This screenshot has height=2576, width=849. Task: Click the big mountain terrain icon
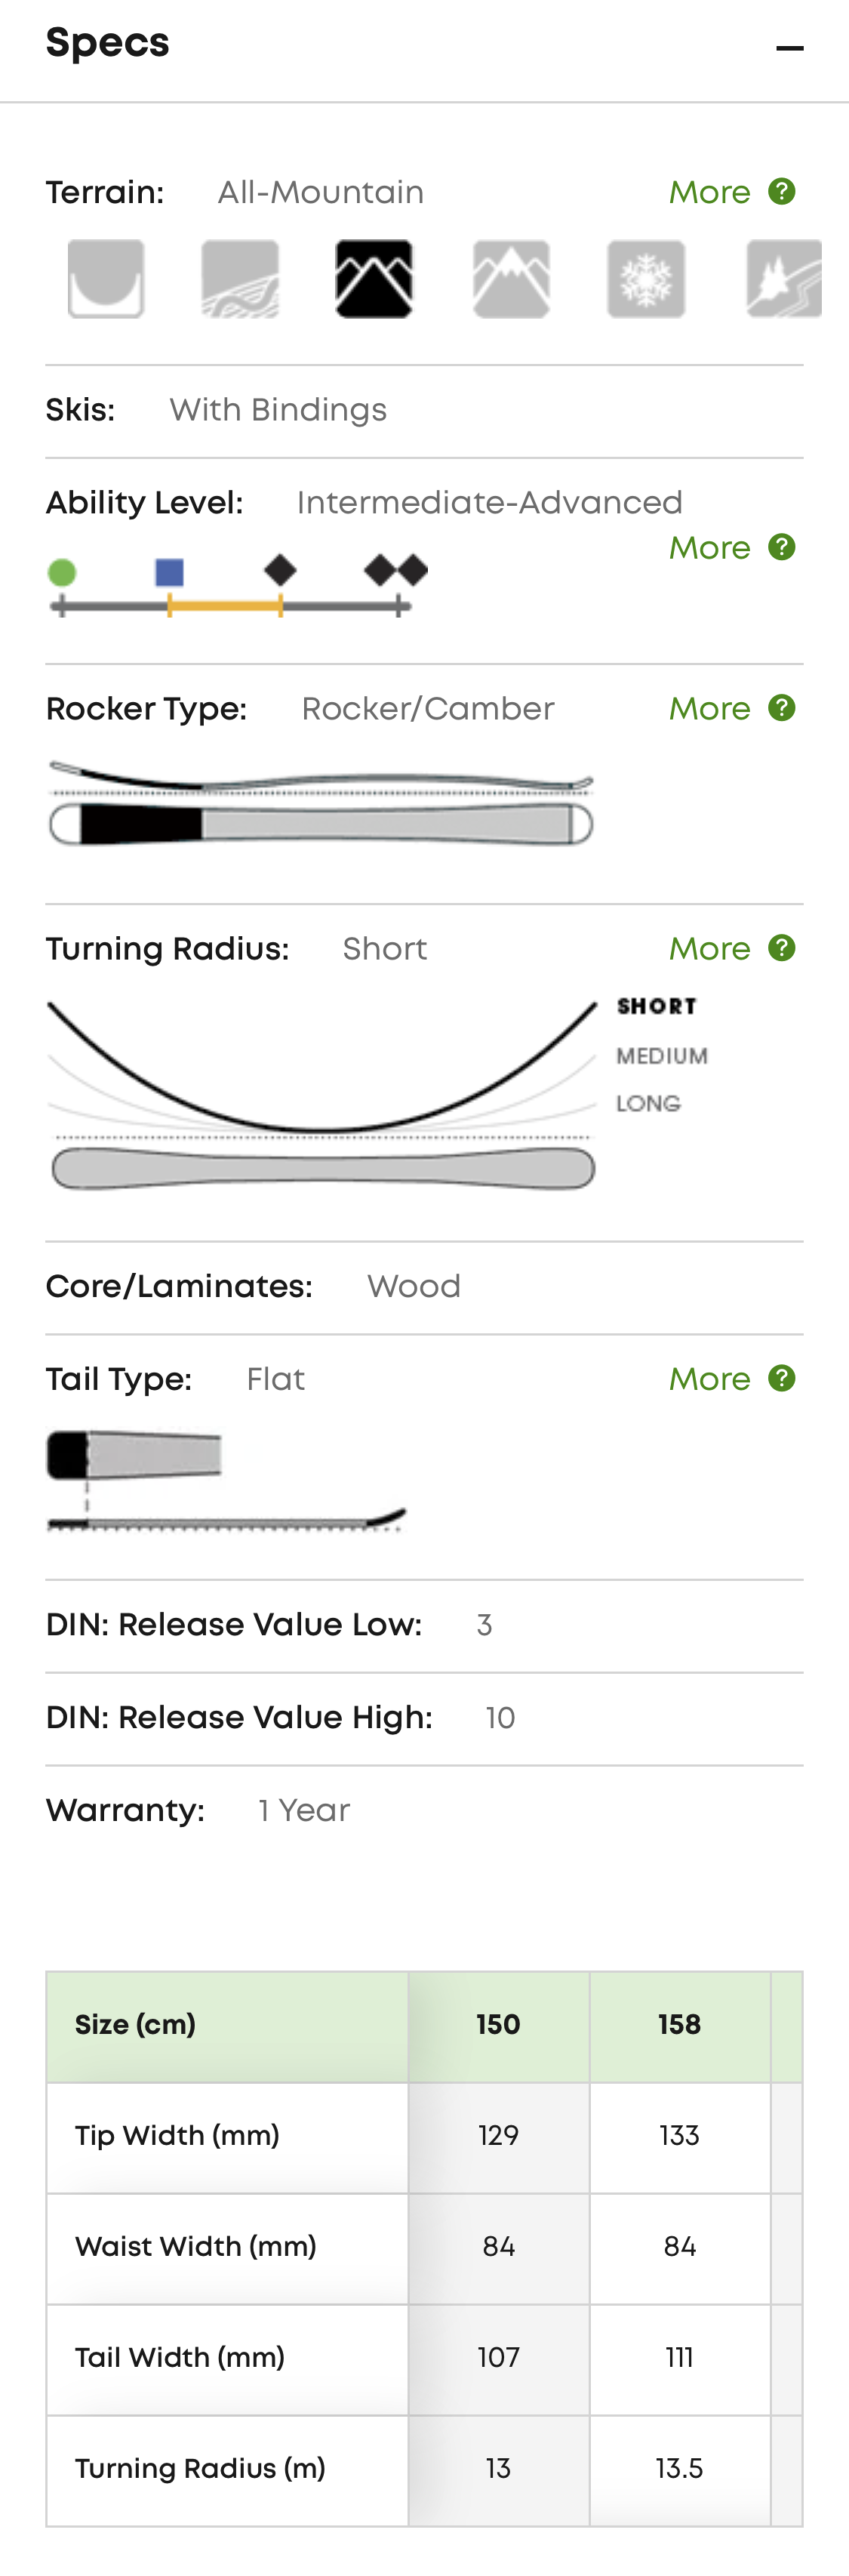coord(511,279)
